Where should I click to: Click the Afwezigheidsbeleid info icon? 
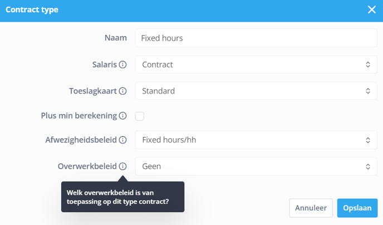(x=122, y=140)
